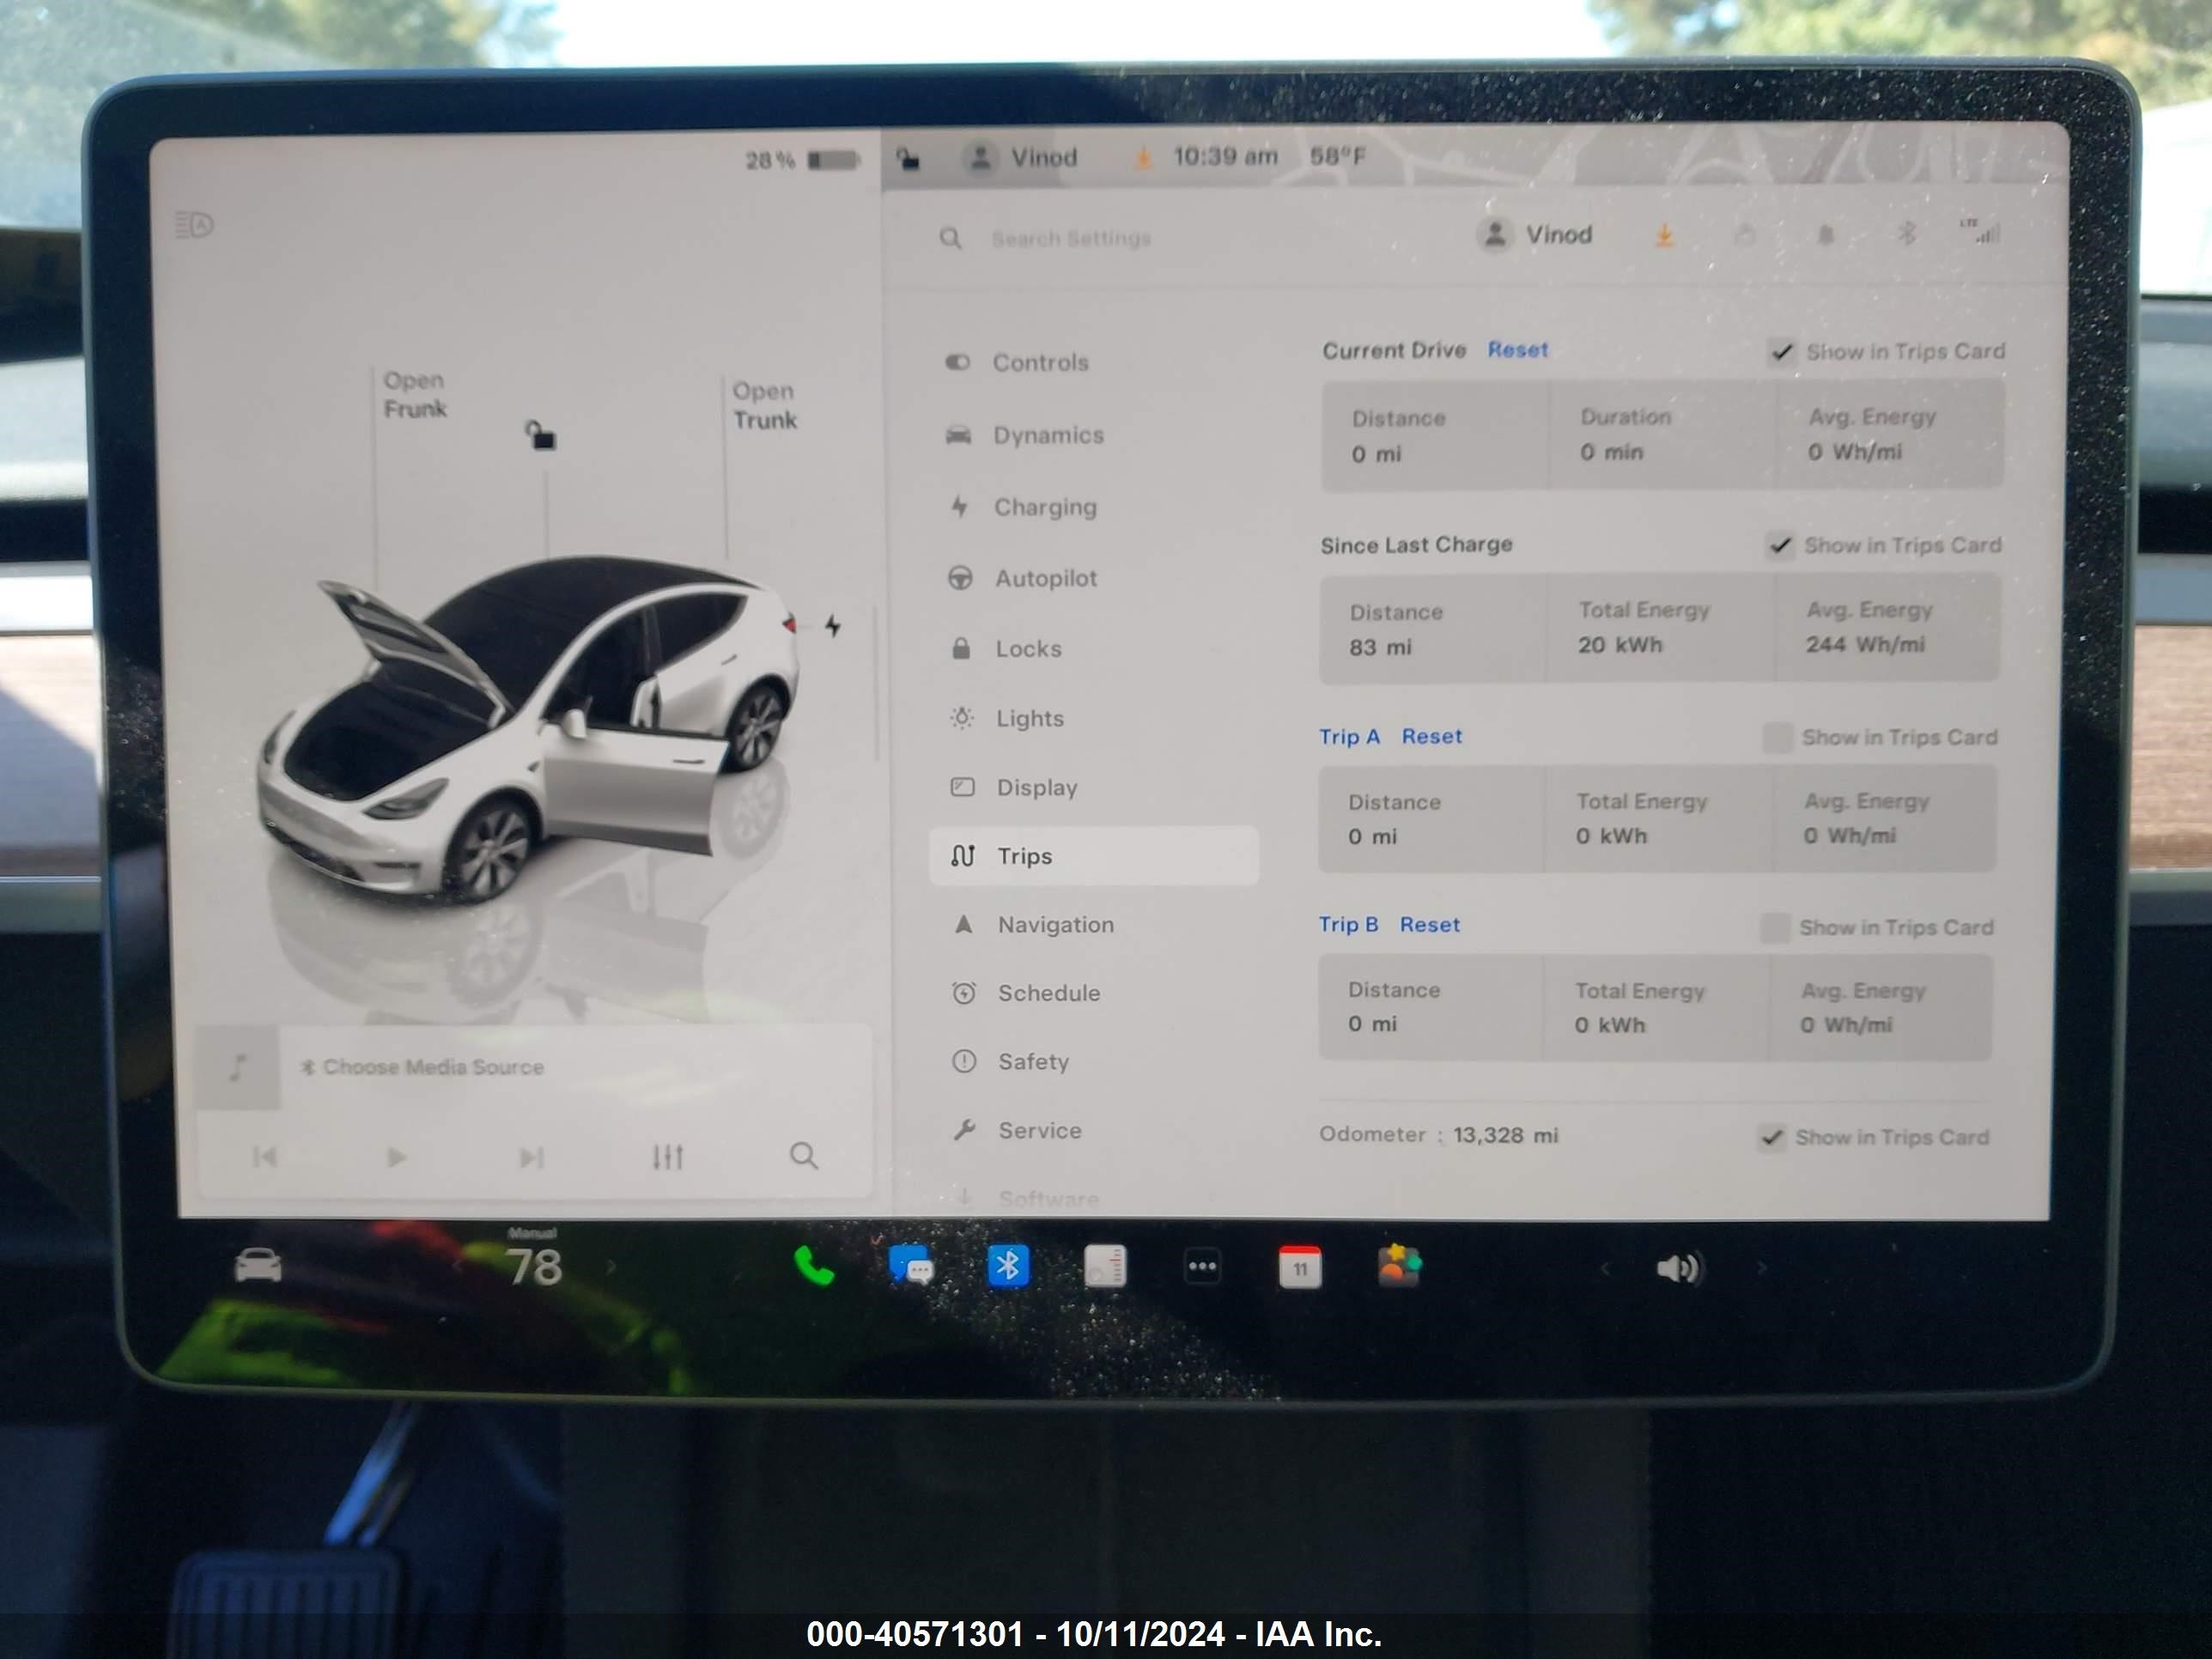Decrease cabin temperature with left arrow
The width and height of the screenshot is (2212, 1659).
coord(457,1267)
